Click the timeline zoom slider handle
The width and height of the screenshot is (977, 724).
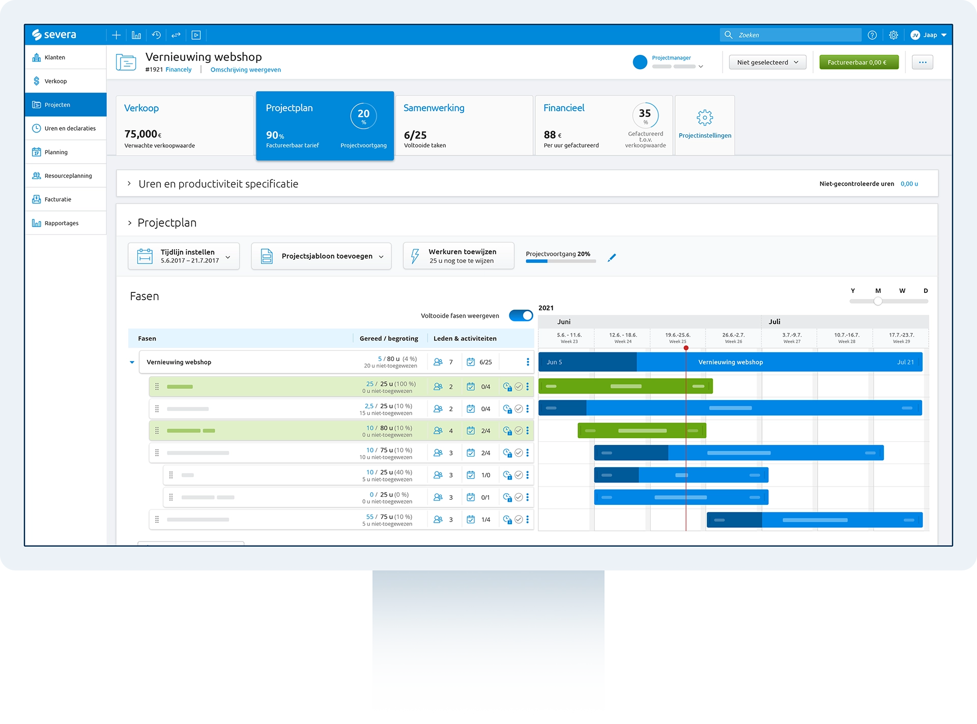coord(878,301)
